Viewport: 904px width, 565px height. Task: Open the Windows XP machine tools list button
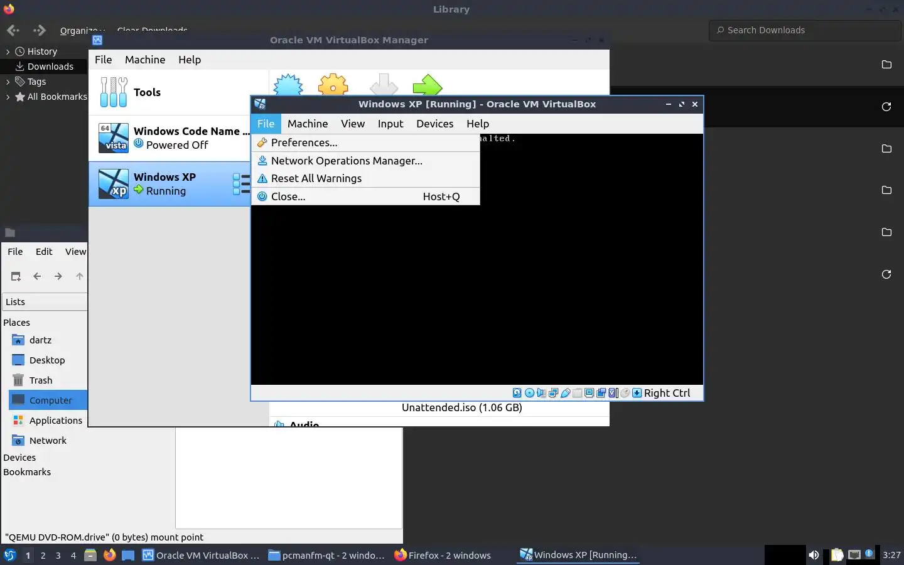tap(241, 184)
